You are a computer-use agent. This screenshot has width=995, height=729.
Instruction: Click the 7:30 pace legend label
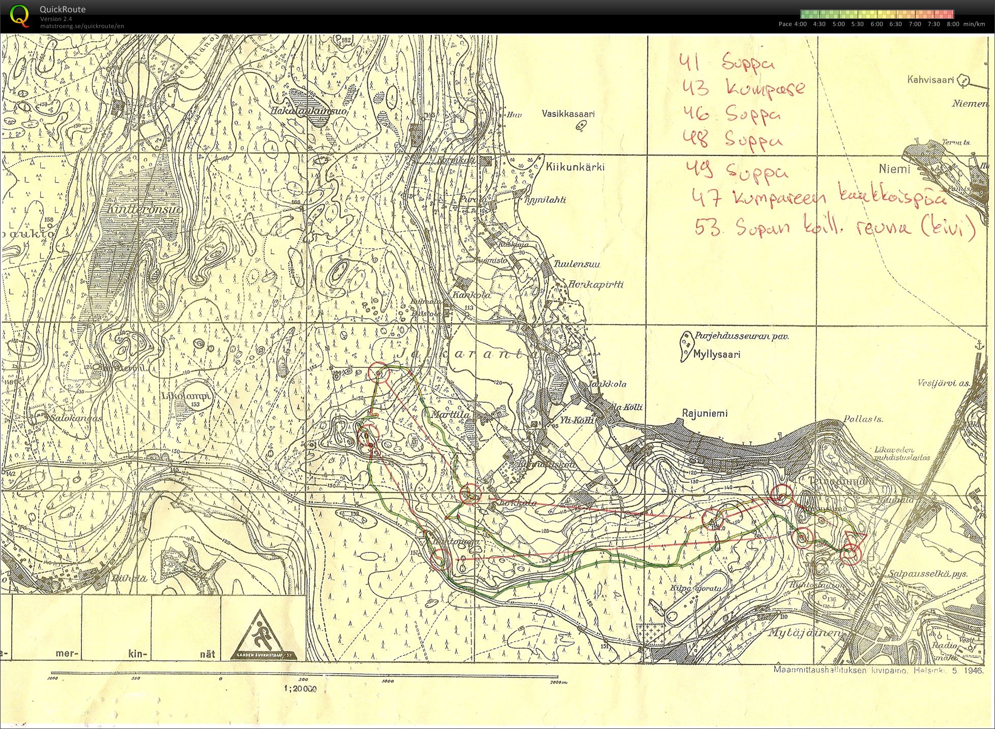click(x=933, y=24)
